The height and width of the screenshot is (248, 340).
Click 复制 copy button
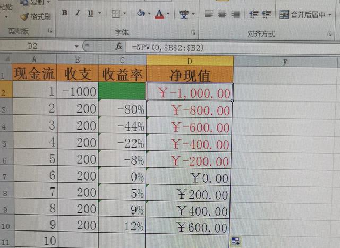pos(31,2)
